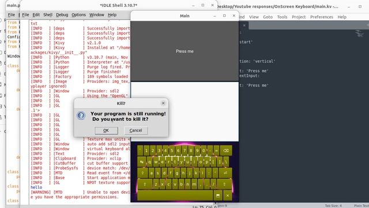Tap the spacebar on virtual keyboard
The image size is (369, 208).
175,195
